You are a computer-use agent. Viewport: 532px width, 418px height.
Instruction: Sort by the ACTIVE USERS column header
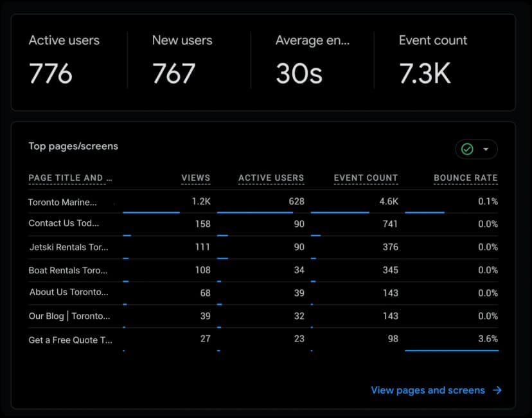[x=270, y=177]
